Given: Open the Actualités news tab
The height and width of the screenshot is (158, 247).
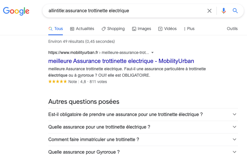Looking at the screenshot, I should pos(82,29).
